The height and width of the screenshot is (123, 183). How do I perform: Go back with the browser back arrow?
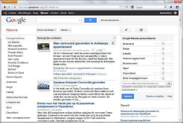(5, 7)
